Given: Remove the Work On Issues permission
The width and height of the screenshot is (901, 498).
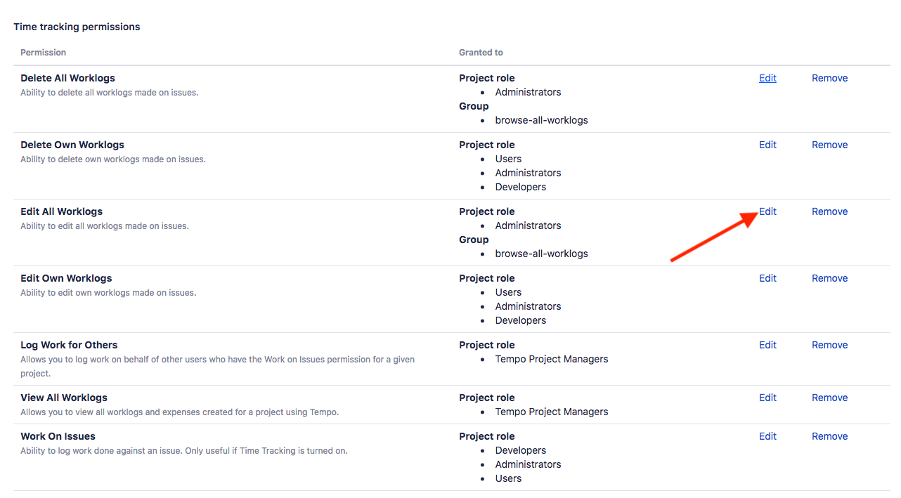Looking at the screenshot, I should pyautogui.click(x=829, y=436).
